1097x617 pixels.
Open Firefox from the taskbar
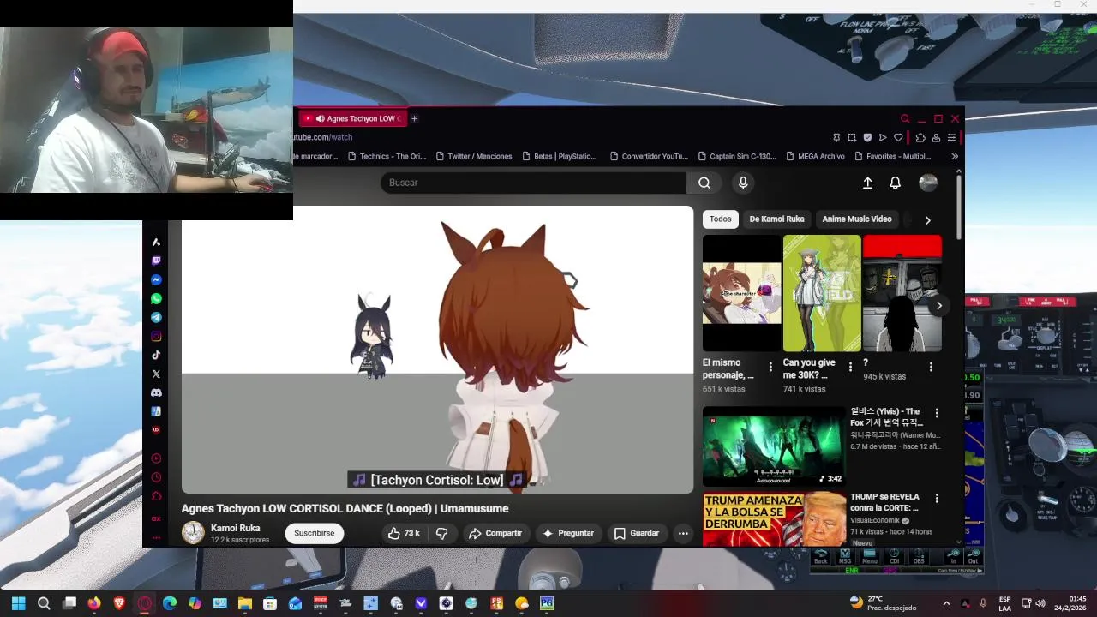(94, 603)
